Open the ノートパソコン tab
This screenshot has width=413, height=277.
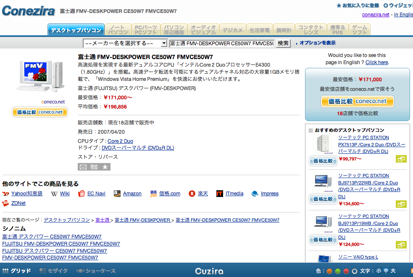118,30
